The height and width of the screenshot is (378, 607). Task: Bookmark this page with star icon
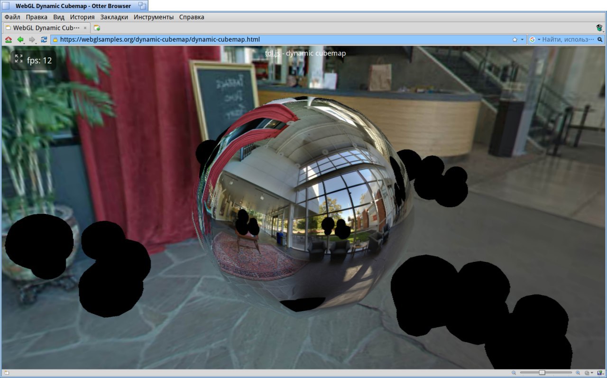click(x=515, y=40)
